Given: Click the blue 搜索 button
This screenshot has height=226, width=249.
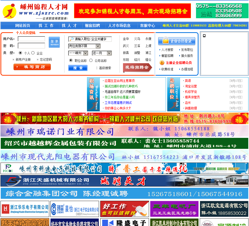Looking at the screenshot, I should click(78, 68).
